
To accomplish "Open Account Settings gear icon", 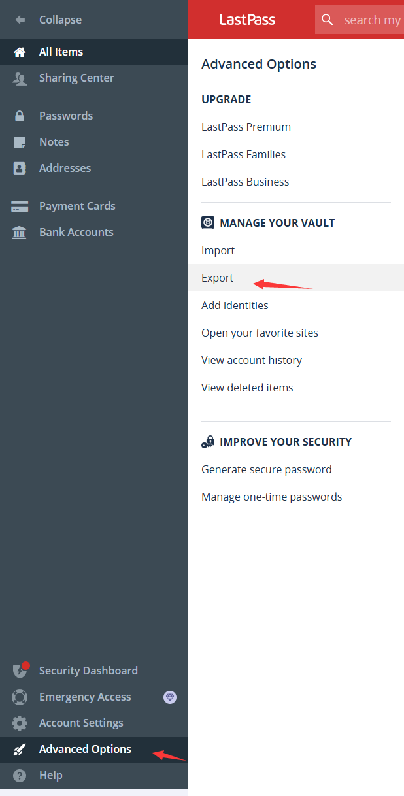I will 20,723.
